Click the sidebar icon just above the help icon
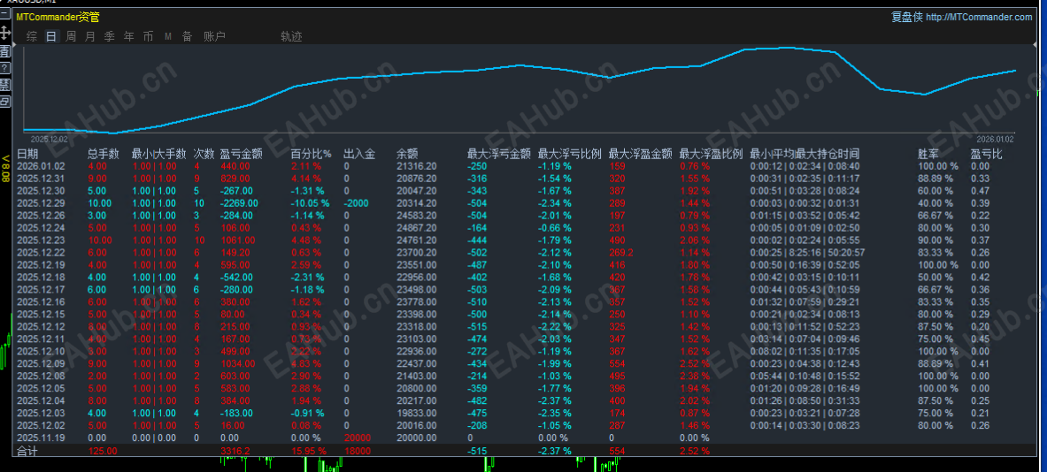Screen dimensions: 1047x472 coord(4,50)
